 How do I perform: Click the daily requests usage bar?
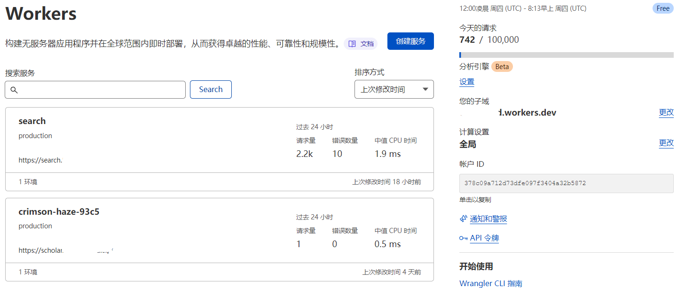tap(566, 55)
